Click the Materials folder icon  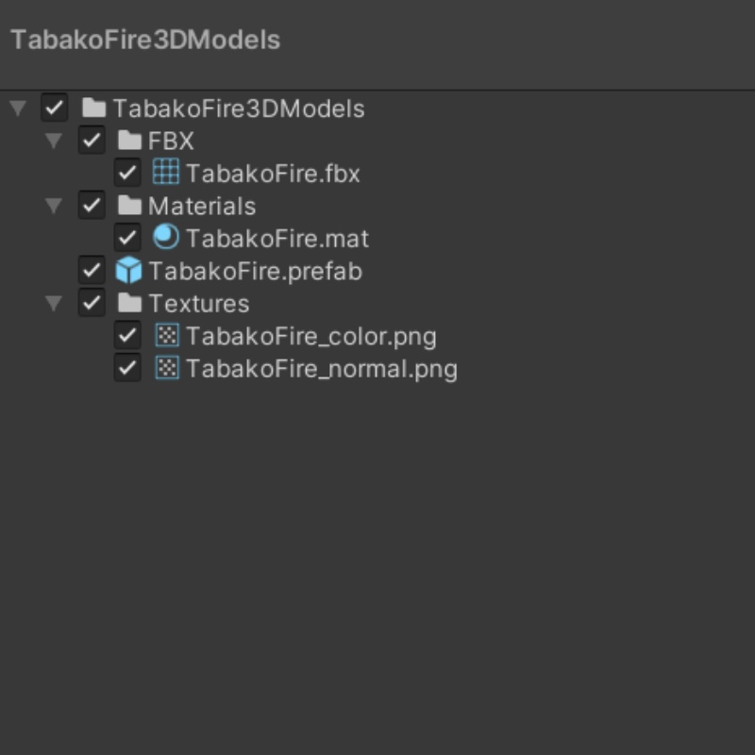[129, 206]
